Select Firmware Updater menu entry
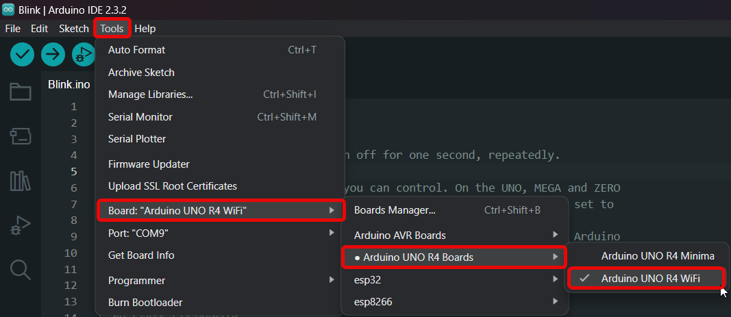731x317 pixels. pyautogui.click(x=220, y=164)
